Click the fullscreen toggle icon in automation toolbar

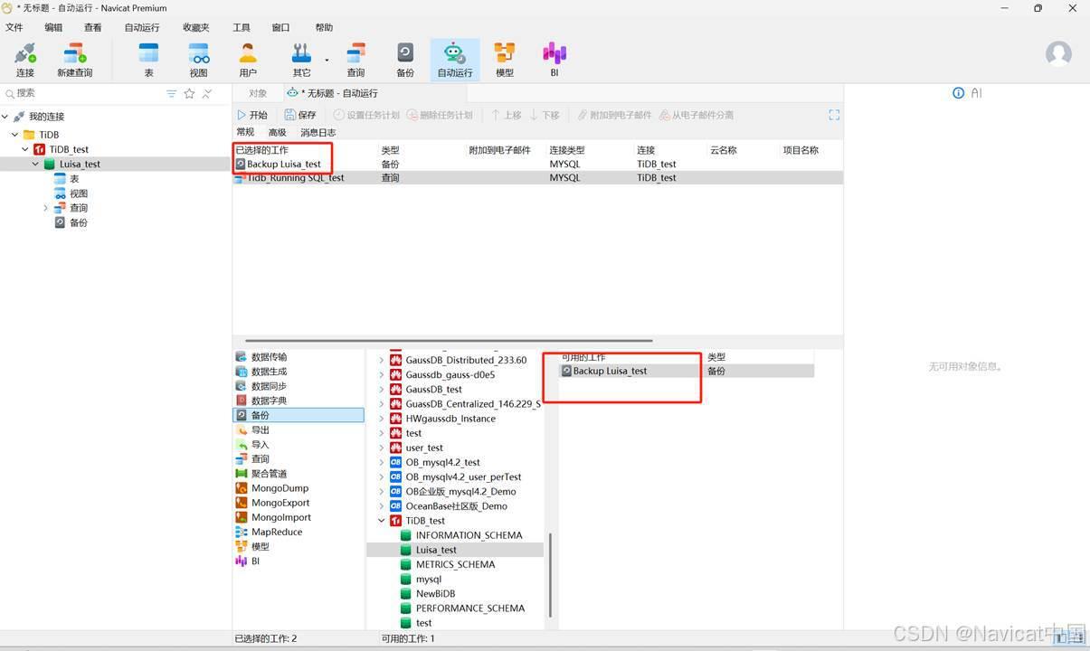834,115
